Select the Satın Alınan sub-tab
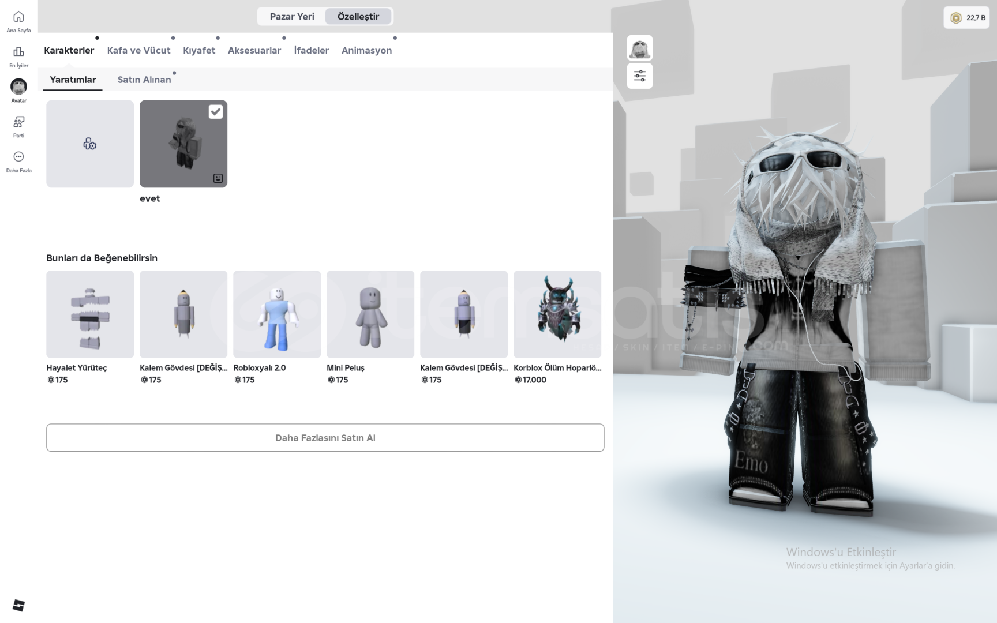Viewport: 997px width, 623px height. pyautogui.click(x=144, y=80)
